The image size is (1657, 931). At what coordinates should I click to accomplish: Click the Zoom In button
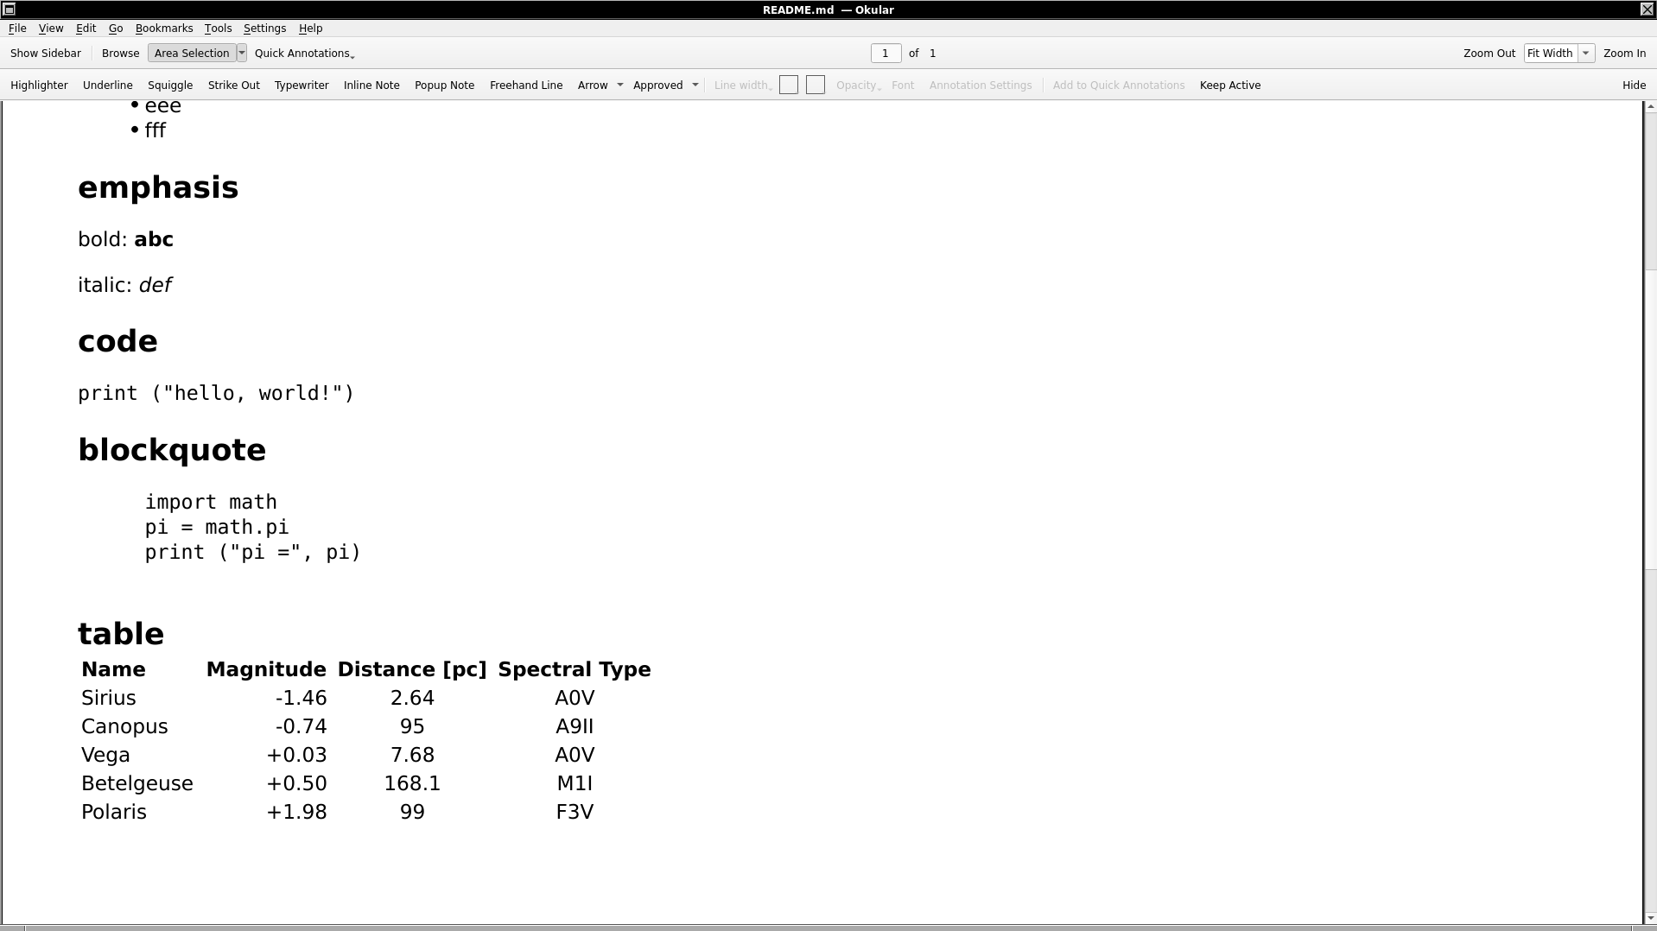coord(1624,54)
